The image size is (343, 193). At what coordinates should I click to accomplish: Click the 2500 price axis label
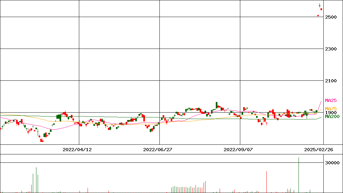pos(331,17)
